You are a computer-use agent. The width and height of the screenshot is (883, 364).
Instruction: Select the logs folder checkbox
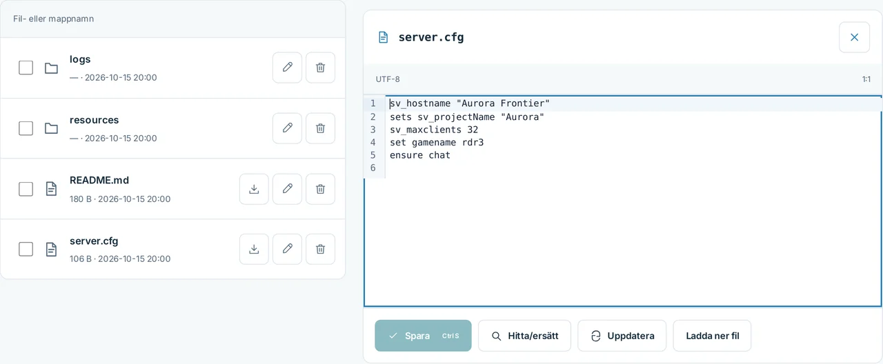coord(26,68)
